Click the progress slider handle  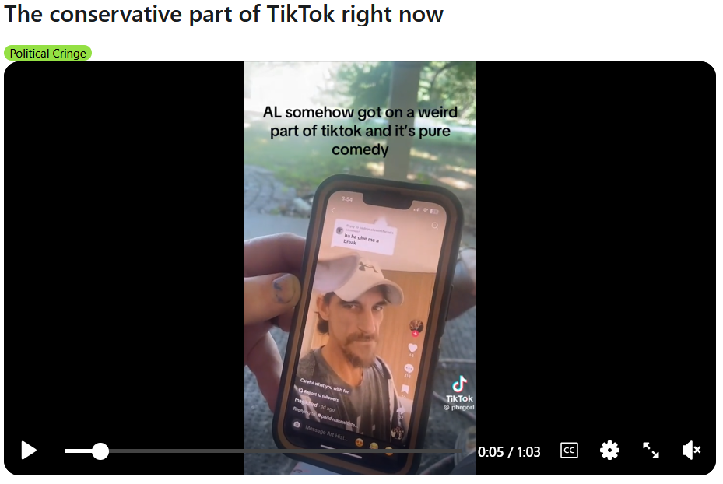pyautogui.click(x=100, y=451)
